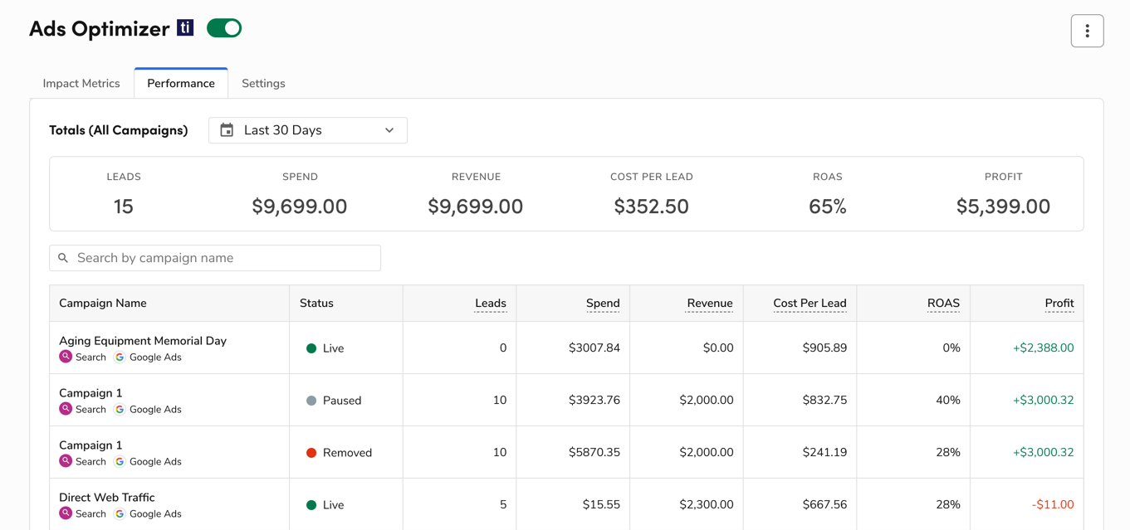The image size is (1130, 530).
Task: Click the calendar icon in date range selector
Action: (x=227, y=130)
